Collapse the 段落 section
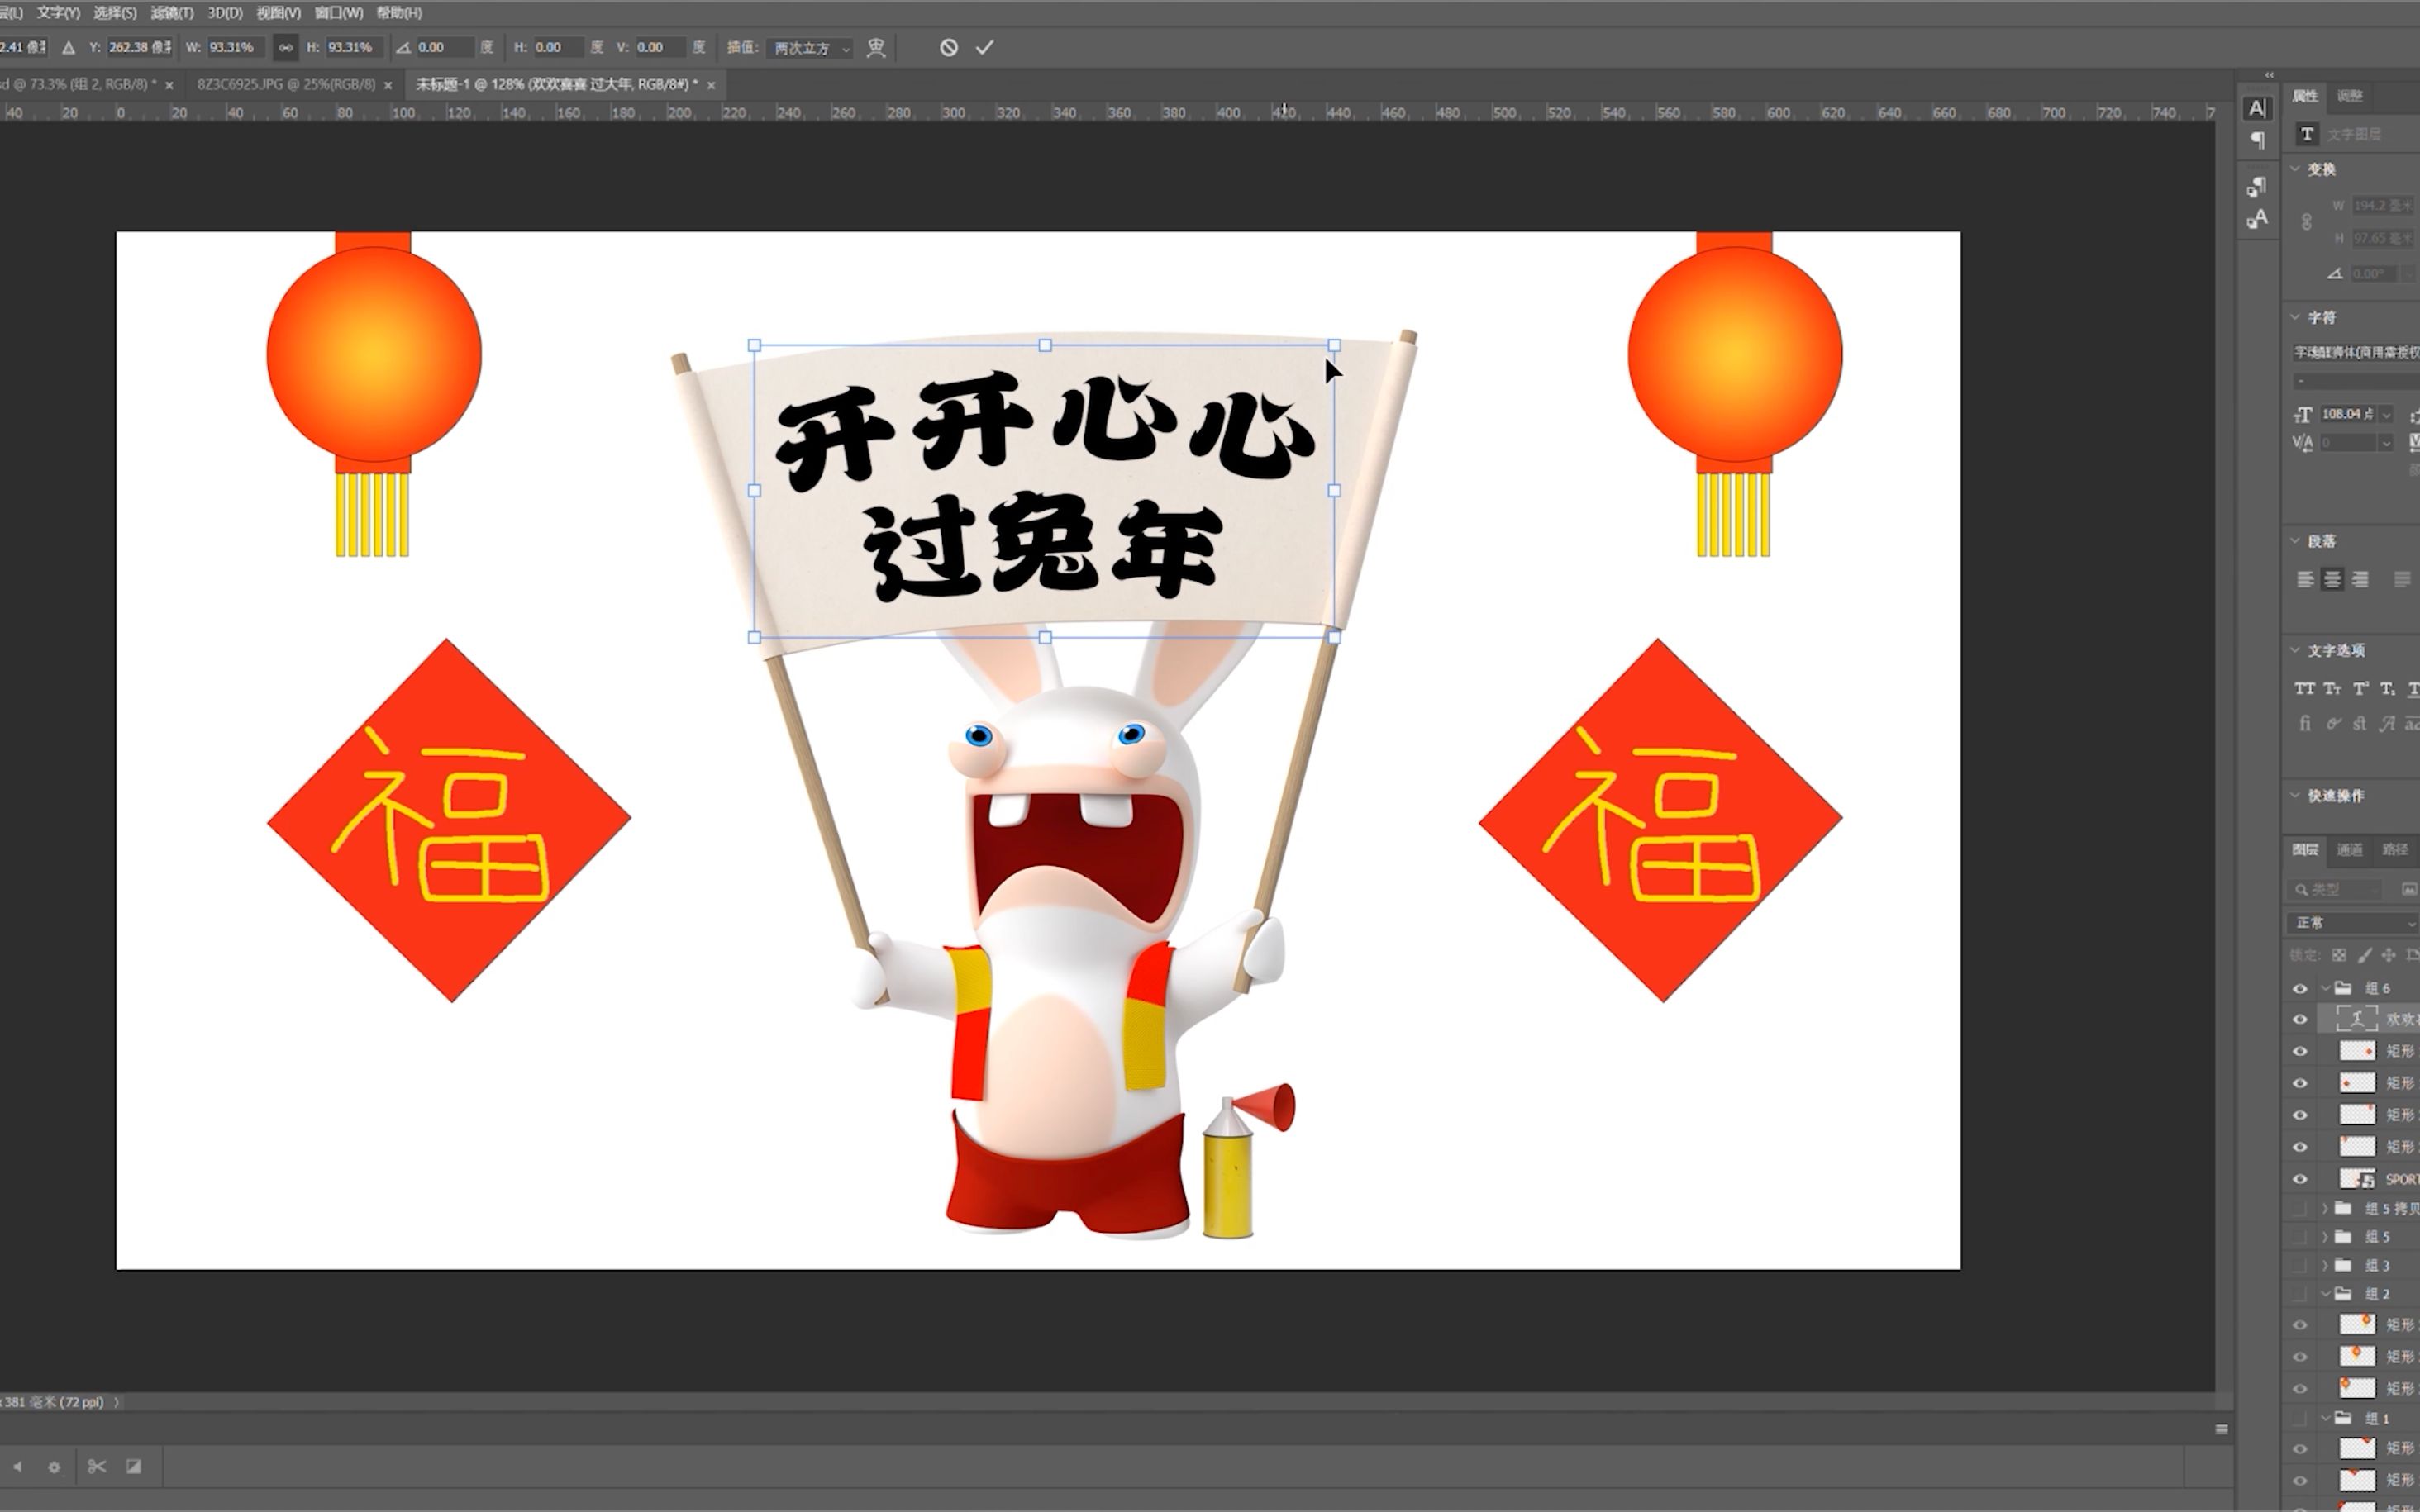 pyautogui.click(x=2296, y=541)
